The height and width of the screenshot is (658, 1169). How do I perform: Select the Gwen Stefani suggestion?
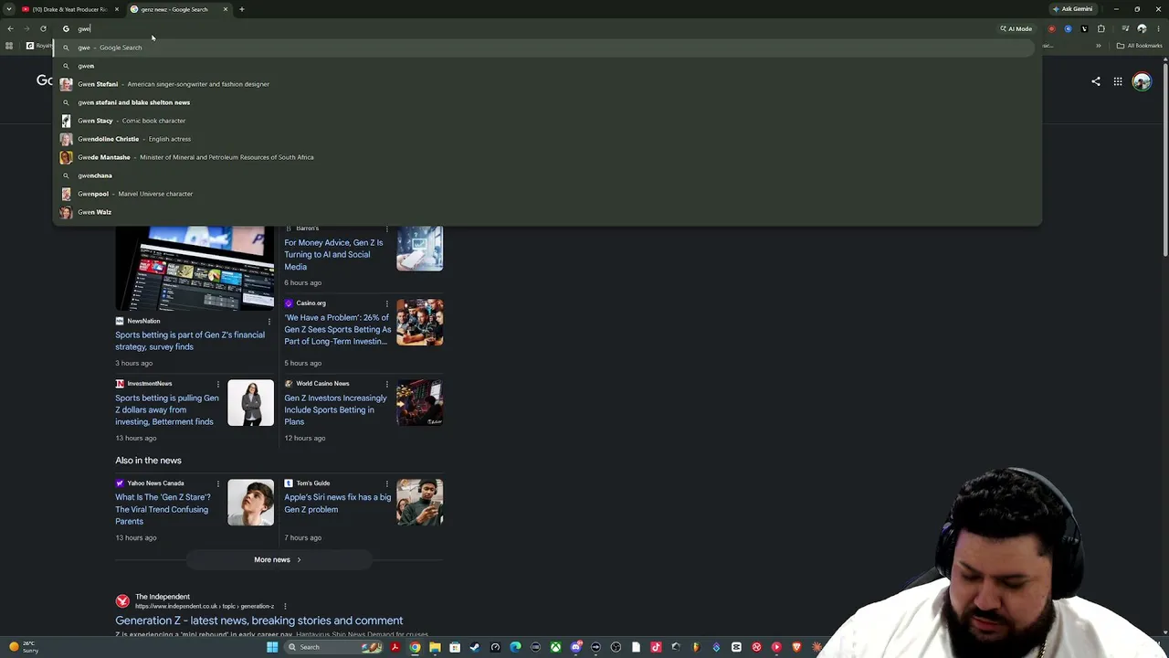pyautogui.click(x=546, y=84)
